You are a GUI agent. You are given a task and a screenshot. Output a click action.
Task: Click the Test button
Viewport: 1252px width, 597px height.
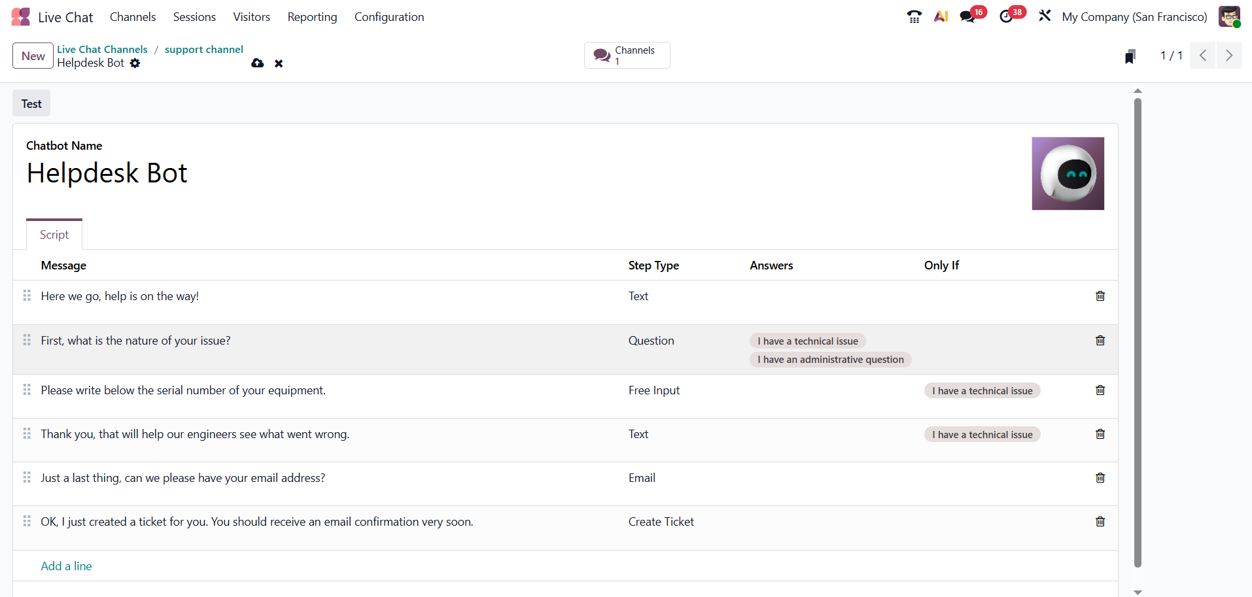pyautogui.click(x=31, y=104)
